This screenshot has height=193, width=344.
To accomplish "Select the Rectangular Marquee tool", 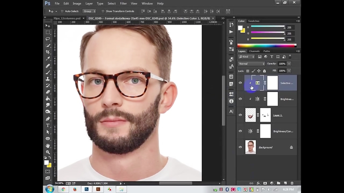I will pyautogui.click(x=48, y=32).
